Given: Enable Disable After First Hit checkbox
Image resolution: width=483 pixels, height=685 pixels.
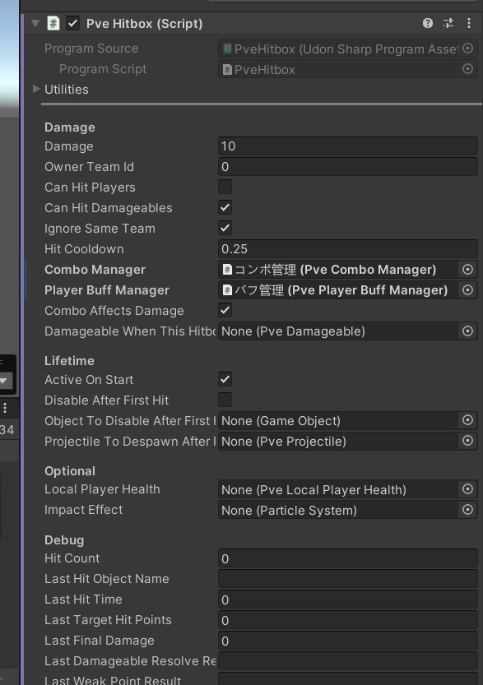Looking at the screenshot, I should [x=225, y=400].
